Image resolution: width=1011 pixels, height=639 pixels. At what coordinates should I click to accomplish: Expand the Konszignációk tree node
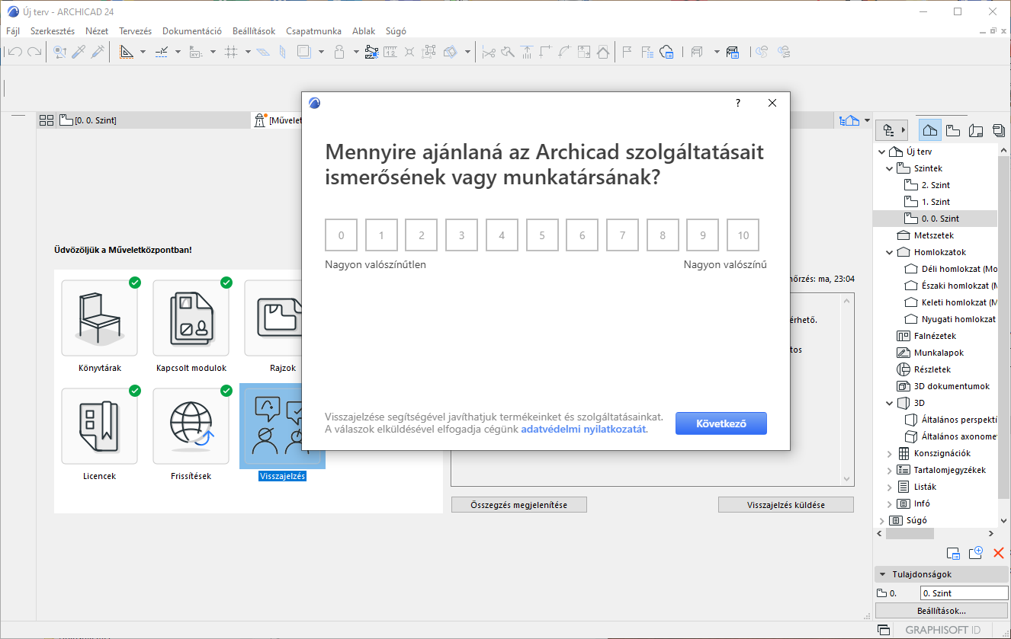pyautogui.click(x=889, y=453)
